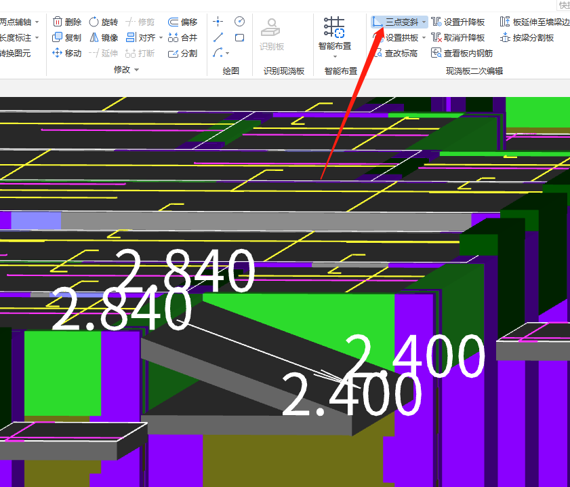Select the 旋转 (Rotate) tool
Viewport: 570px width, 487px height.
tap(104, 22)
